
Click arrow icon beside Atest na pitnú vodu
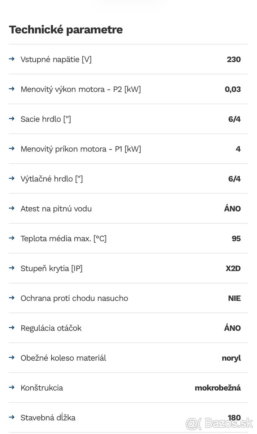12,208
